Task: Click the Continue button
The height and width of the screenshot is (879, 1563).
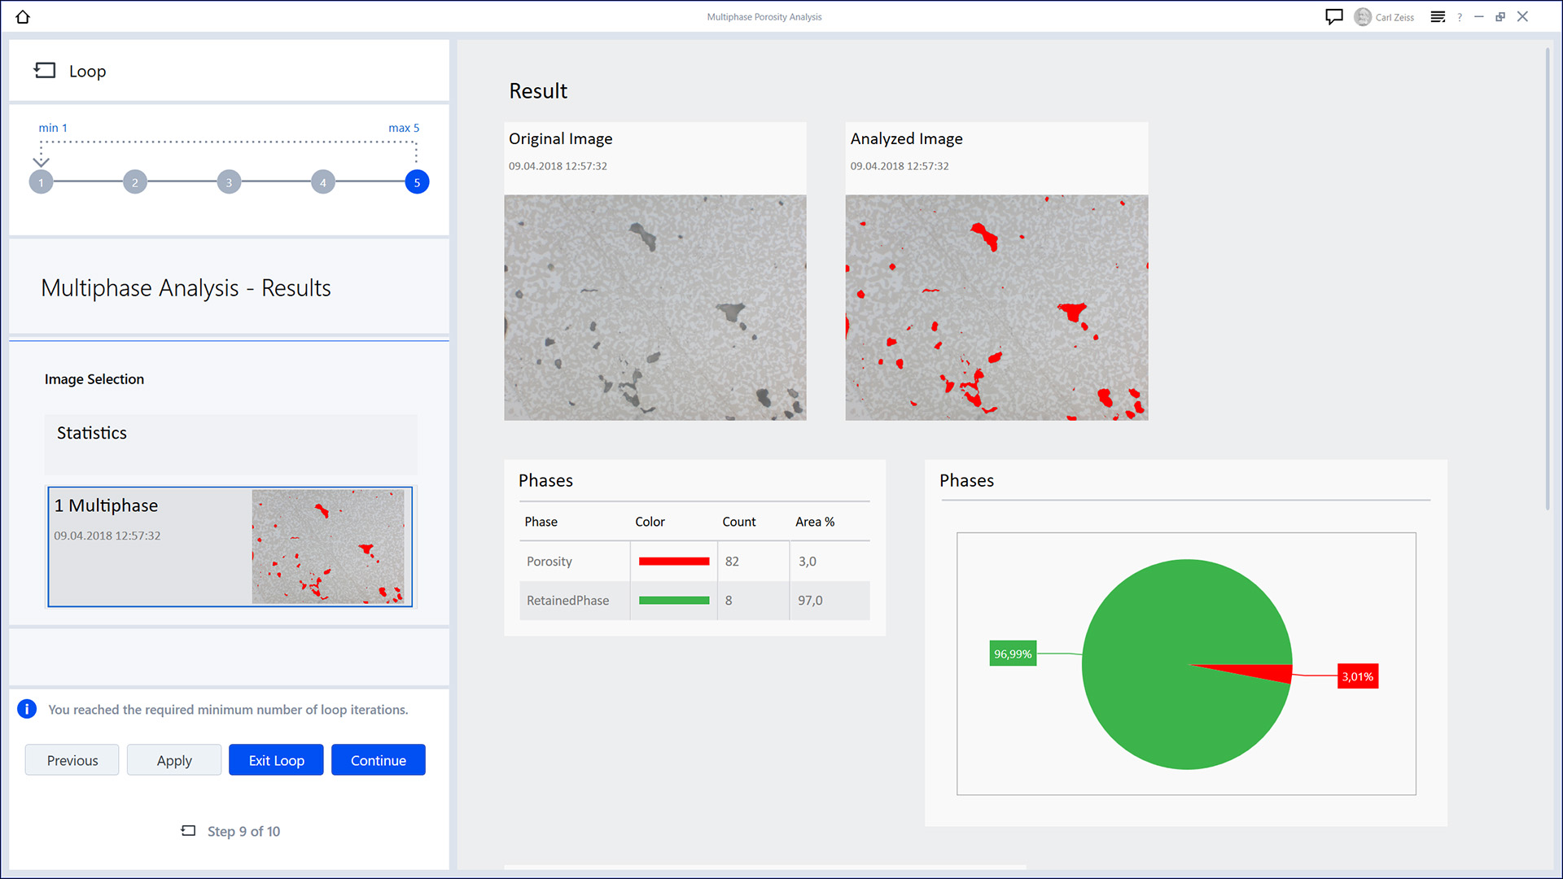Action: pyautogui.click(x=378, y=760)
